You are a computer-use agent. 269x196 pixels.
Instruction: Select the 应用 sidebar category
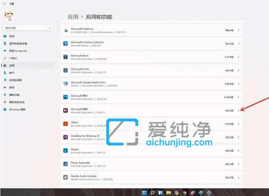click(28, 65)
